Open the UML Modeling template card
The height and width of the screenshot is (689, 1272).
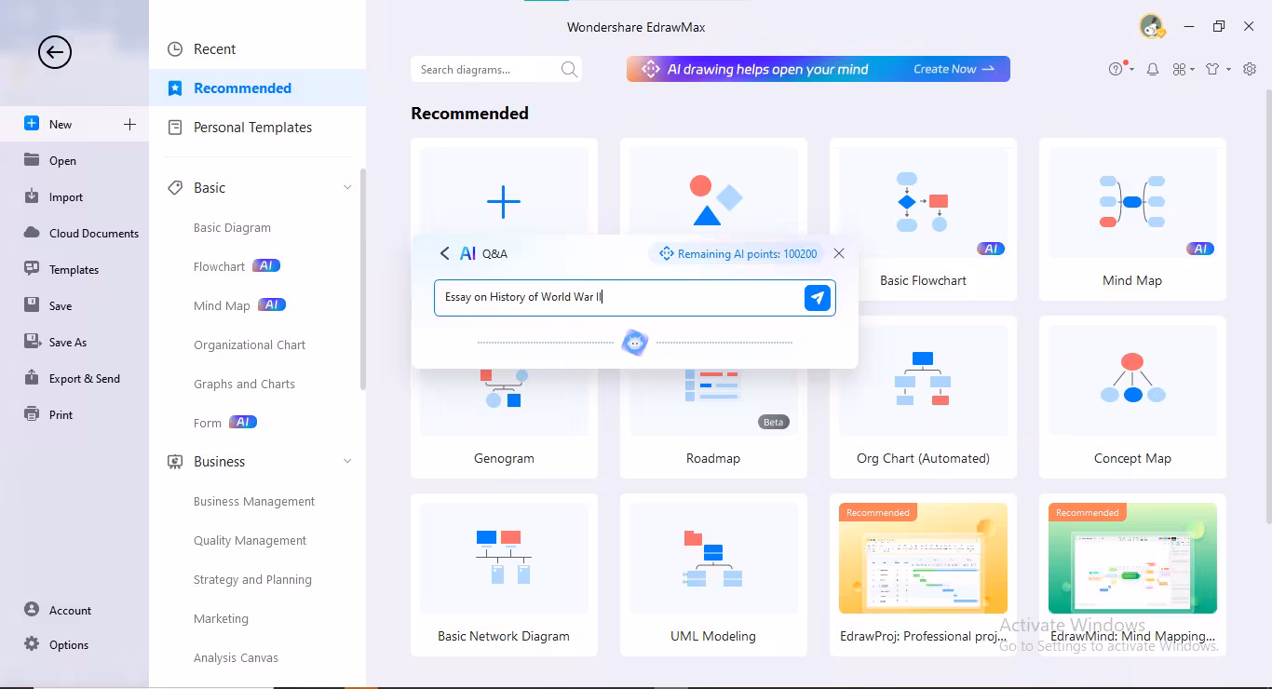713,575
